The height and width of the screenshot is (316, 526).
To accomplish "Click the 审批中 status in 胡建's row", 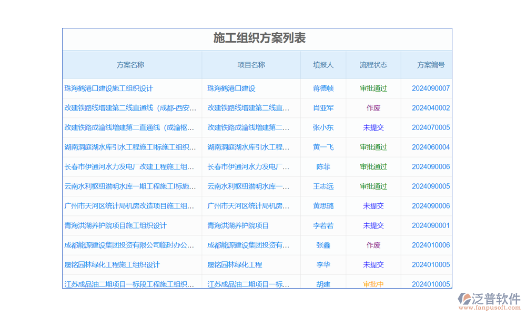I will click(373, 284).
